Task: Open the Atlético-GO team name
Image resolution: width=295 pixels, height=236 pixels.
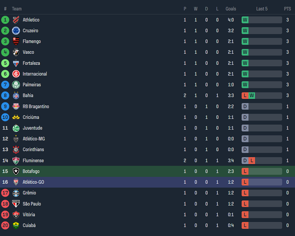Action: click(x=33, y=182)
